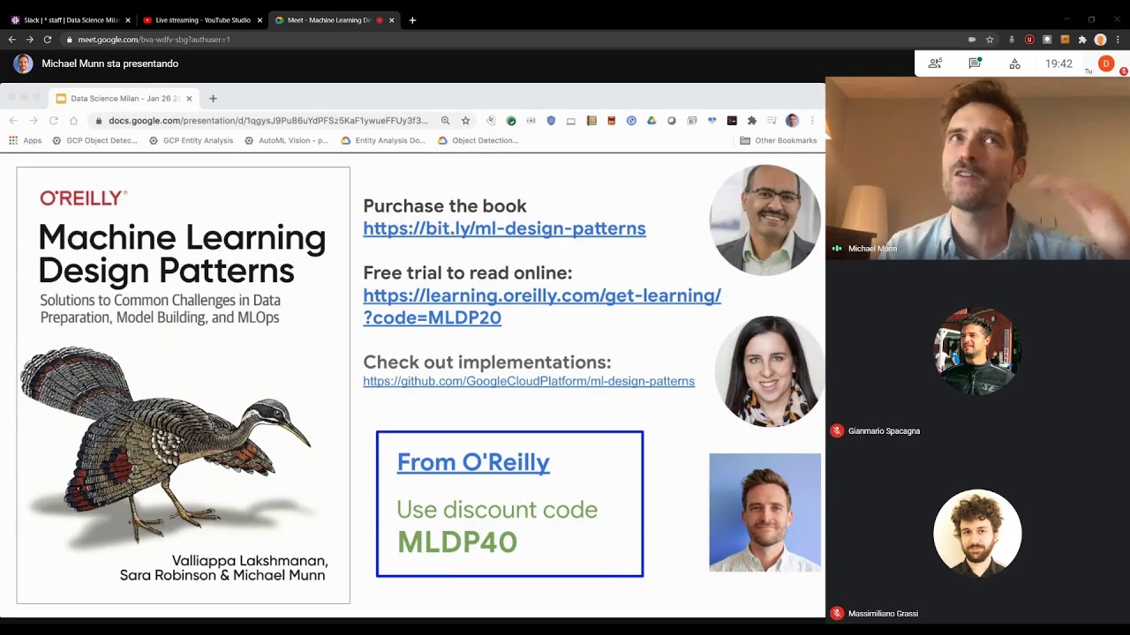Click the outer address bar meet.google.com URL
Image resolution: width=1130 pixels, height=635 pixels.
click(154, 40)
